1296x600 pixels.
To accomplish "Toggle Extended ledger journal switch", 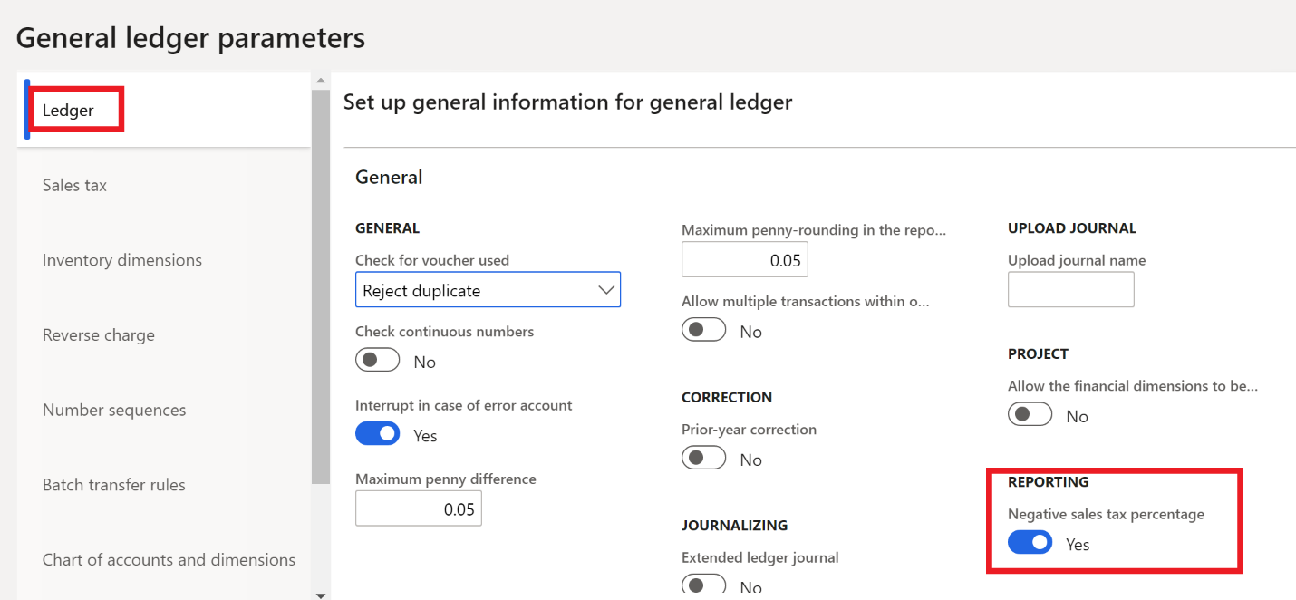I will pyautogui.click(x=704, y=585).
